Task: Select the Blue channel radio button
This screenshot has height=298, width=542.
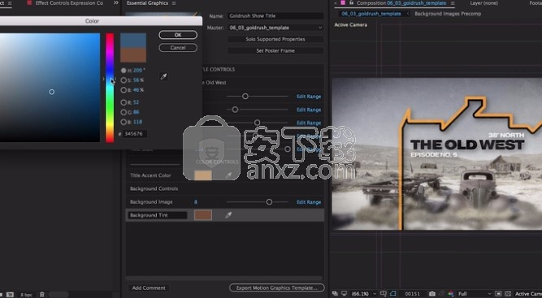Action: (124, 122)
